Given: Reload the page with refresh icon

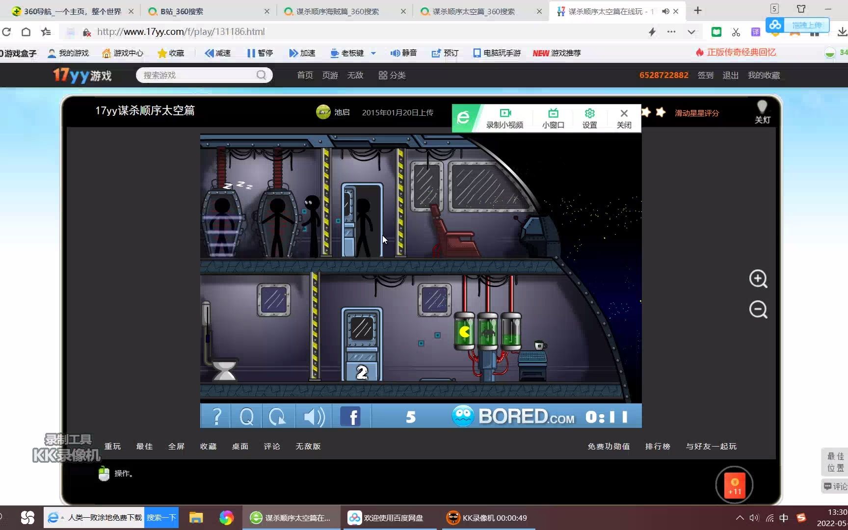Looking at the screenshot, I should tap(6, 32).
